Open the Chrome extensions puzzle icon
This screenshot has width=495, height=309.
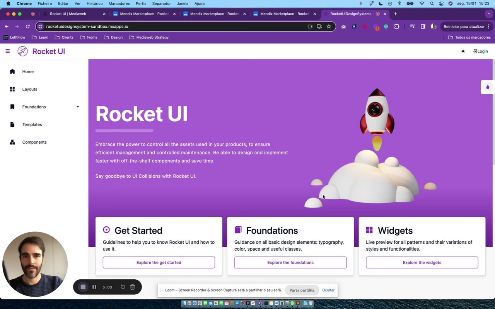tap(397, 27)
